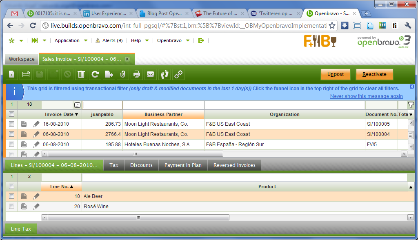Open the Discounts tab
This screenshot has height=240, width=418.
click(141, 165)
